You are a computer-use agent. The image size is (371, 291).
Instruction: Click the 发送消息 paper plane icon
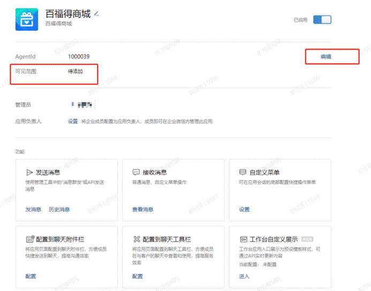(29, 173)
